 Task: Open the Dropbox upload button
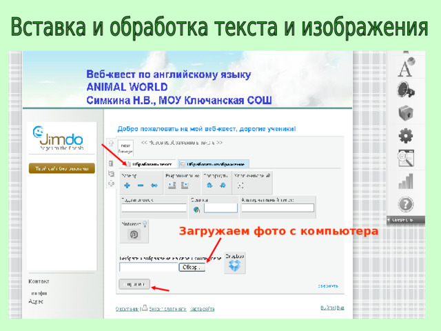pos(234,263)
